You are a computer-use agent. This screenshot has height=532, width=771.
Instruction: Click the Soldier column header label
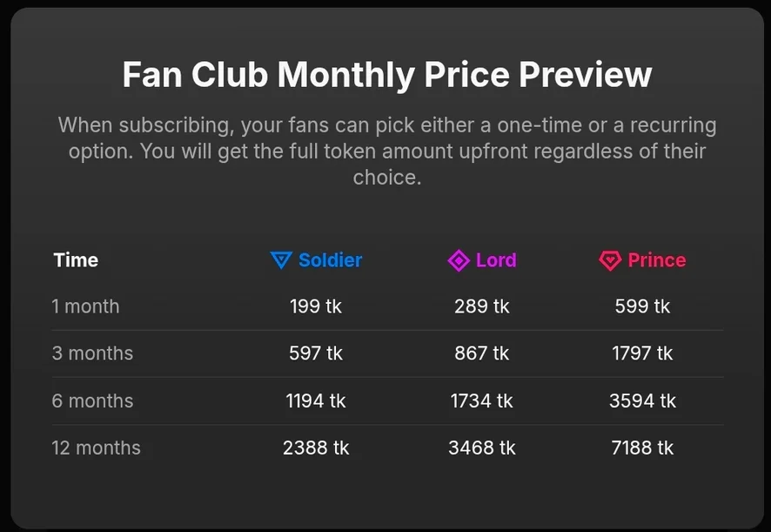(330, 260)
